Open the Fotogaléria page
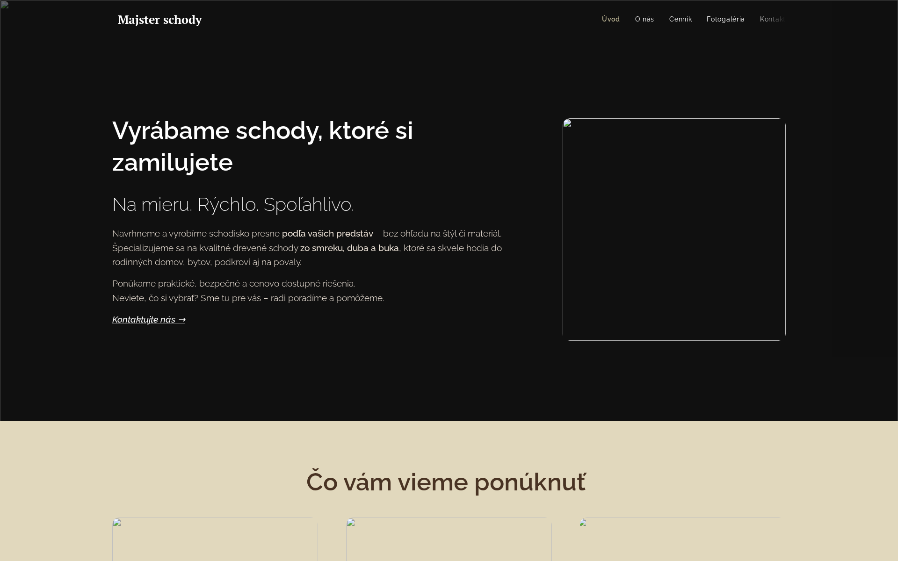 tap(725, 19)
